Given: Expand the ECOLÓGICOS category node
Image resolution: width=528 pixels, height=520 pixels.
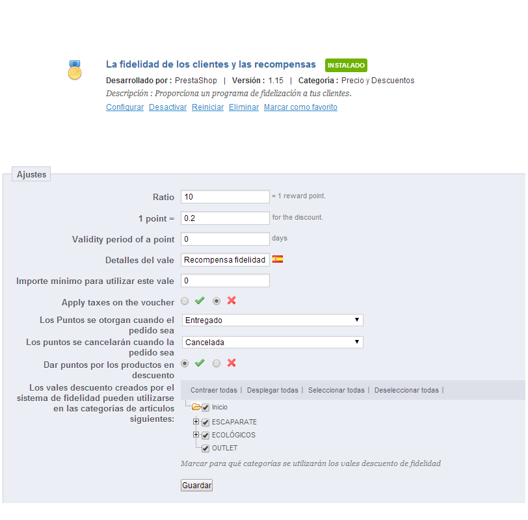Looking at the screenshot, I should pos(196,434).
